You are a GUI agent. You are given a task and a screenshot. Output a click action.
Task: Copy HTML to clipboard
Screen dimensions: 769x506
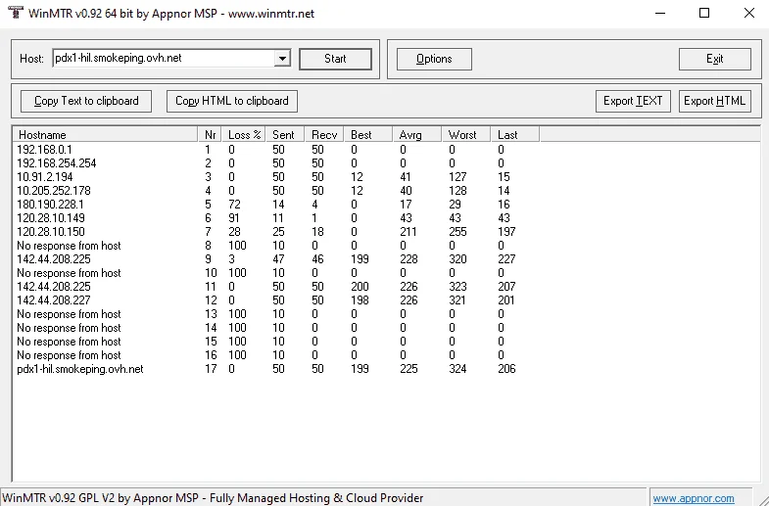click(232, 101)
